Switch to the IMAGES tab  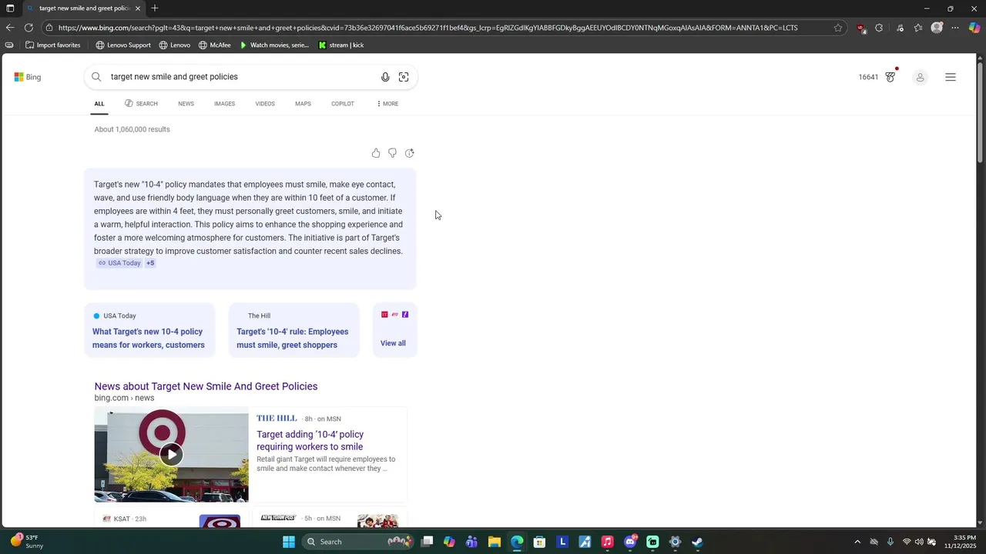click(225, 104)
